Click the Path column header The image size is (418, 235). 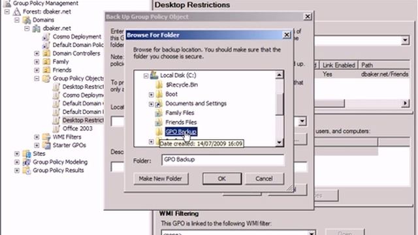[x=384, y=65]
